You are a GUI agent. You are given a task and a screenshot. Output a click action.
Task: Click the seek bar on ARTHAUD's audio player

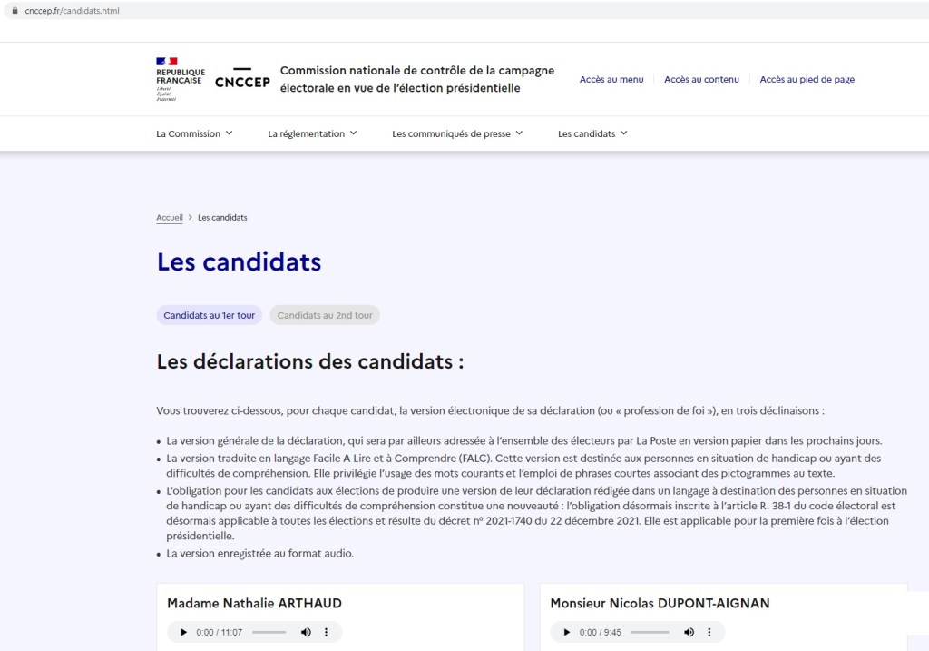tap(268, 632)
